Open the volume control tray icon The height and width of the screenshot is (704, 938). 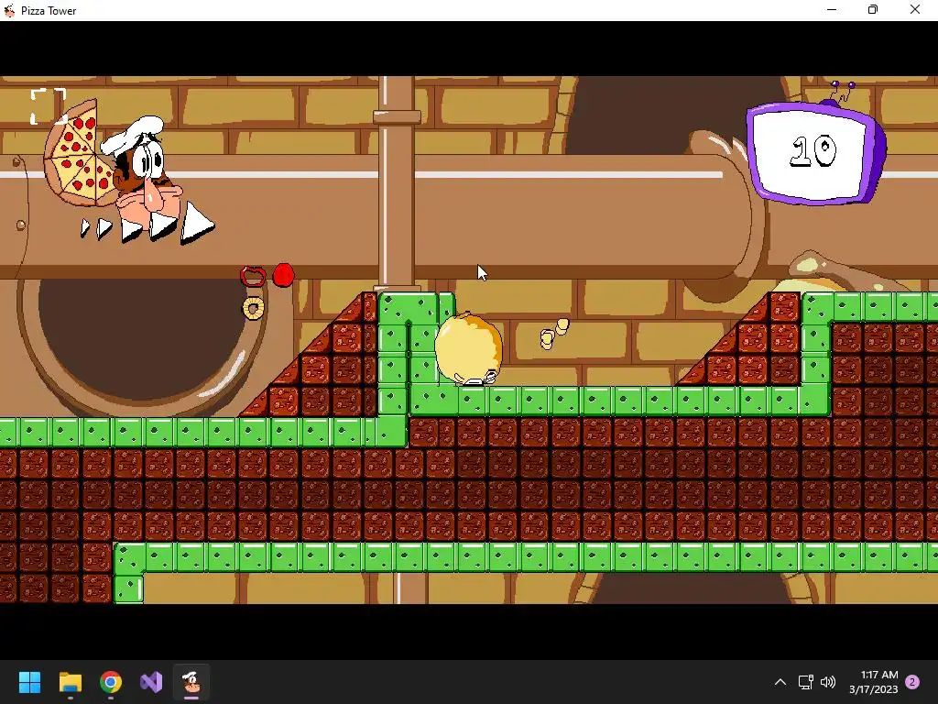click(x=828, y=682)
